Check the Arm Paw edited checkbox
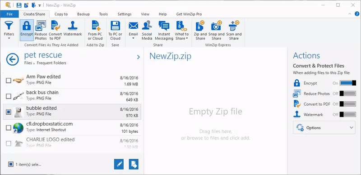Screen dimensions: 361x175 [9, 81]
